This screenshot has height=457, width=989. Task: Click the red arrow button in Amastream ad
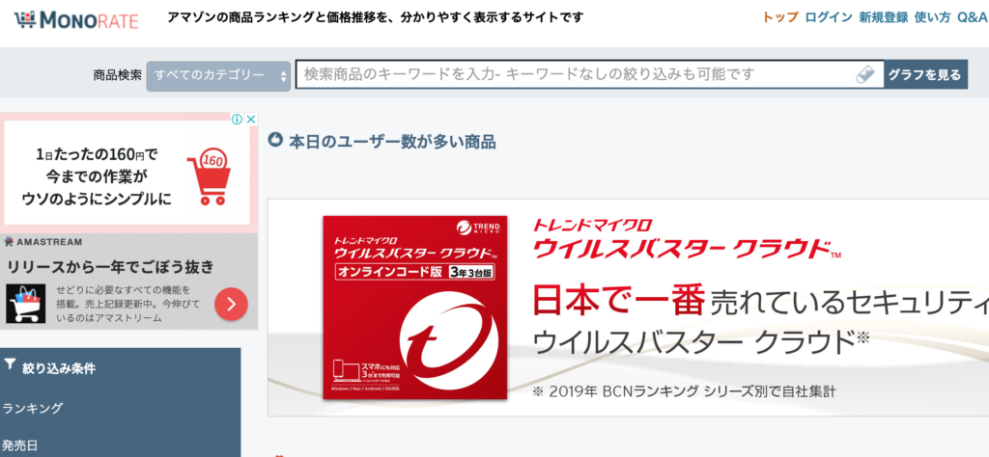click(x=231, y=305)
